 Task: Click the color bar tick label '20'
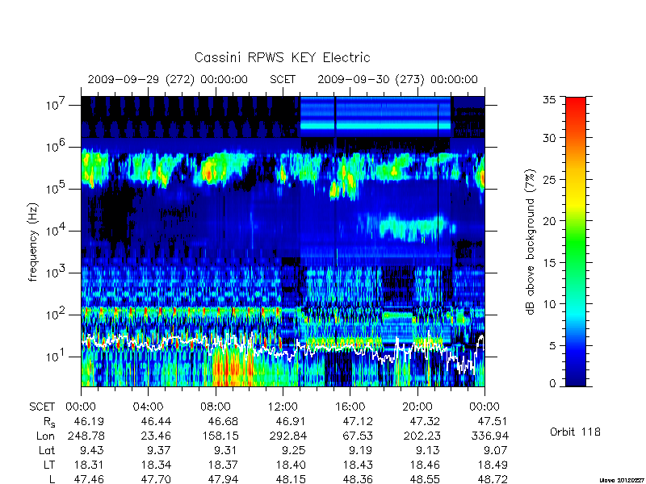click(x=550, y=220)
